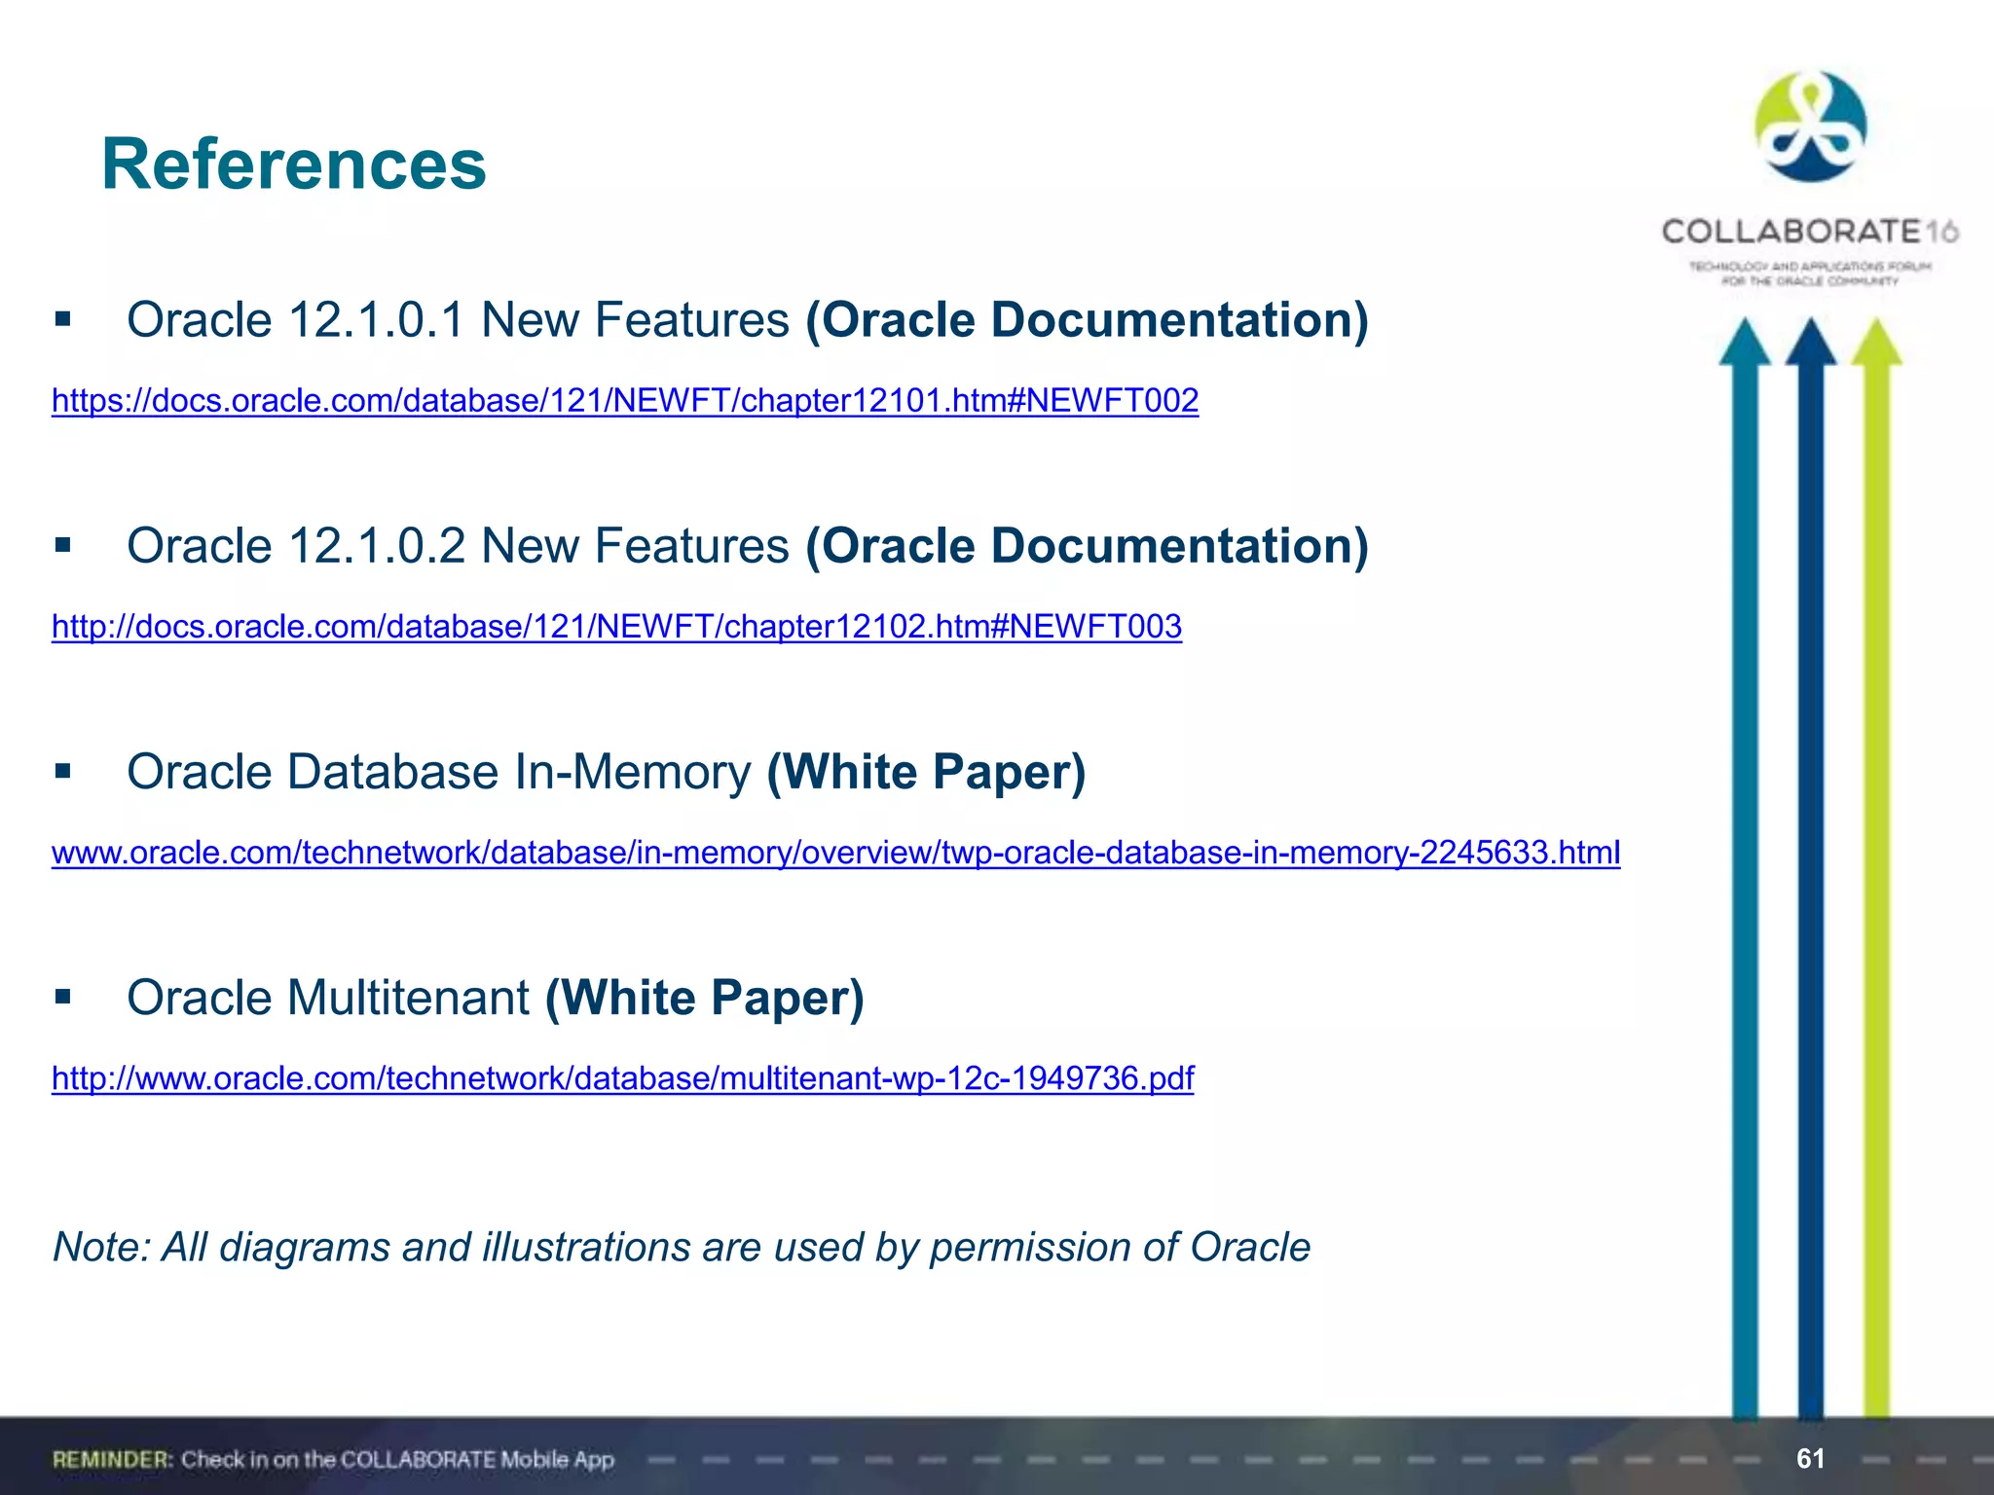Click the COLLABORATE16 wordmark text
This screenshot has width=1994, height=1495.
tap(1810, 232)
